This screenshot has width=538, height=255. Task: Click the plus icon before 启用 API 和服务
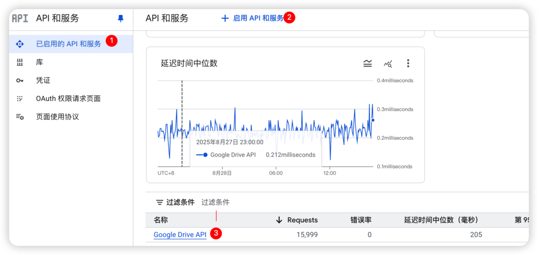(x=225, y=19)
